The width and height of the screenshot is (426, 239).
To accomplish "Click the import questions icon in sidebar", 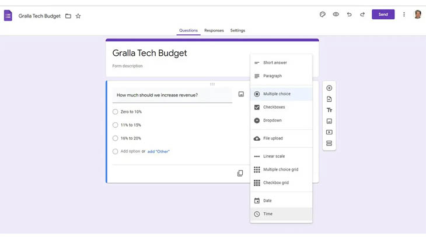I will tap(329, 99).
